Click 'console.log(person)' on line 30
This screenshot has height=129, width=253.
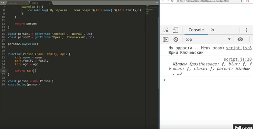(x=24, y=85)
